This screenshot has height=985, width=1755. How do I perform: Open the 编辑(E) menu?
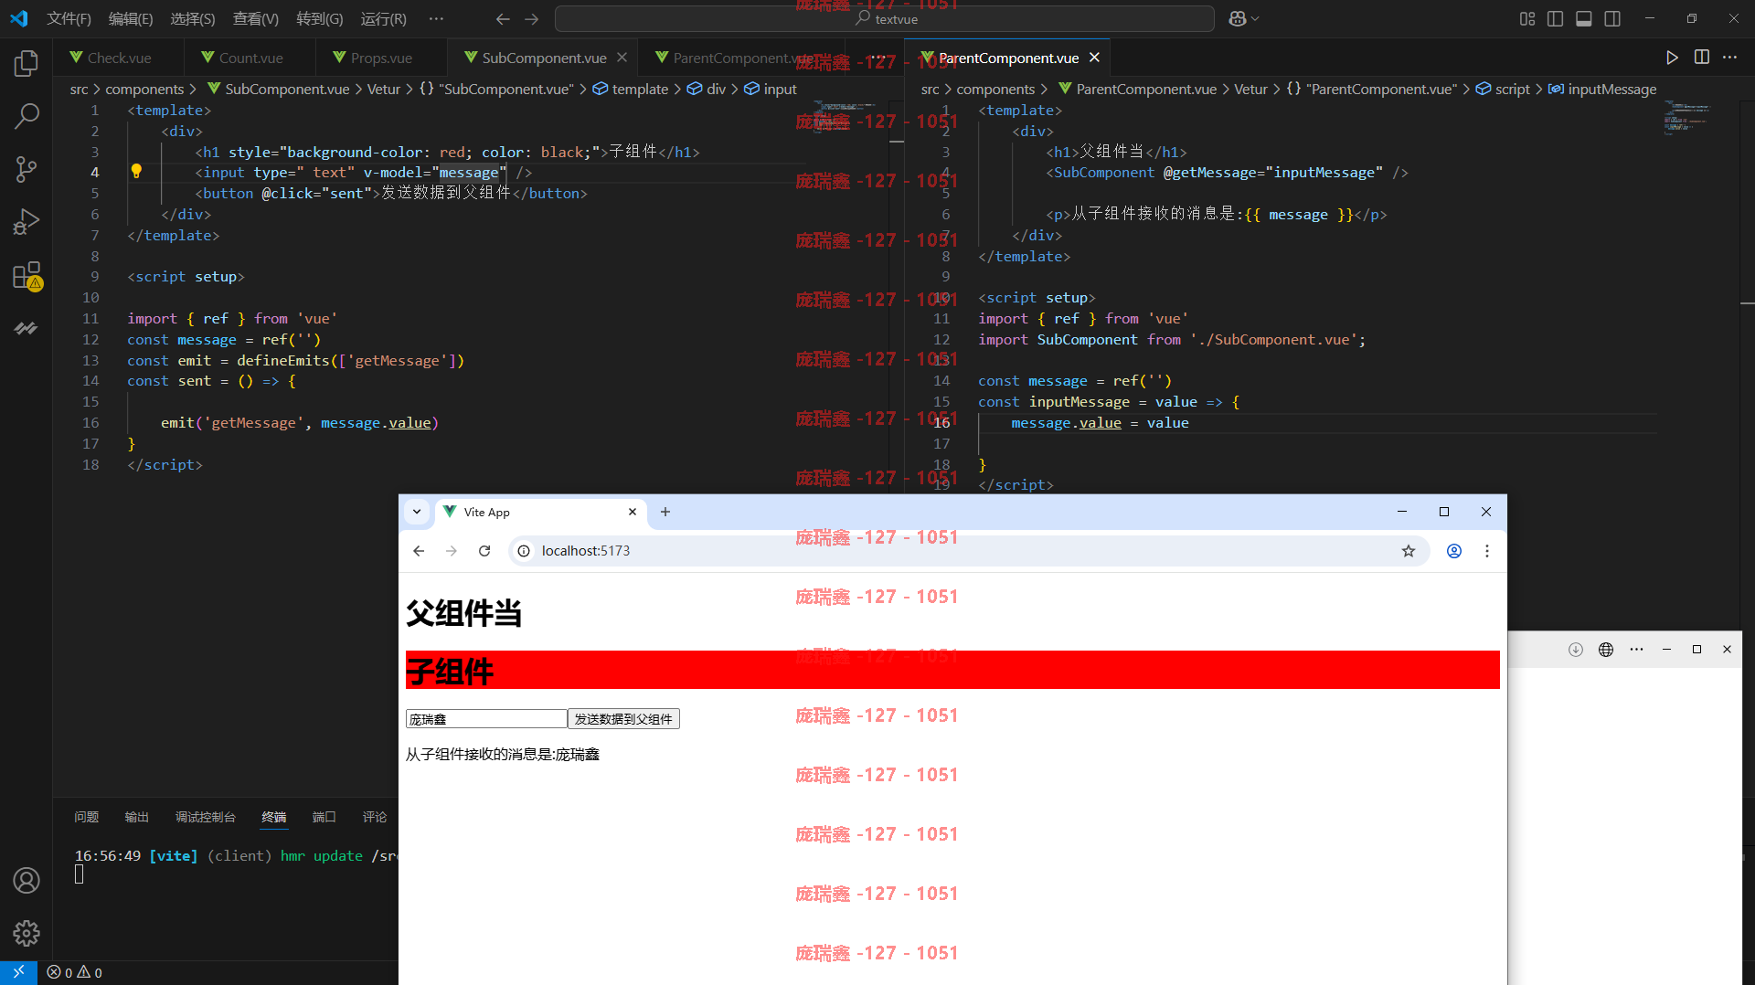pos(131,18)
